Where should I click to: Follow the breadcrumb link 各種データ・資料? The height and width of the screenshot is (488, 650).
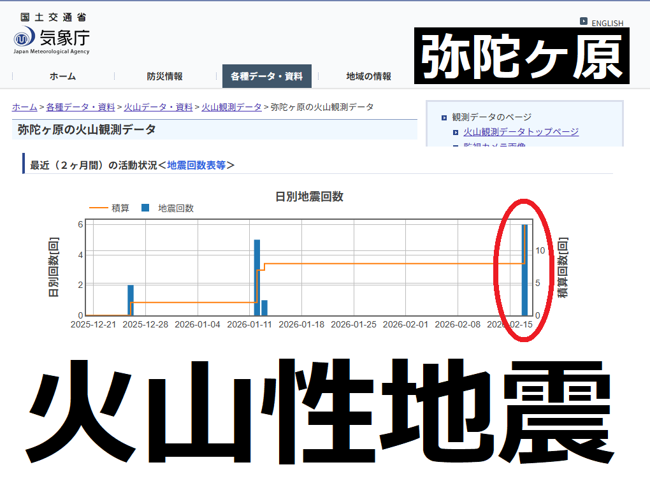[x=80, y=107]
